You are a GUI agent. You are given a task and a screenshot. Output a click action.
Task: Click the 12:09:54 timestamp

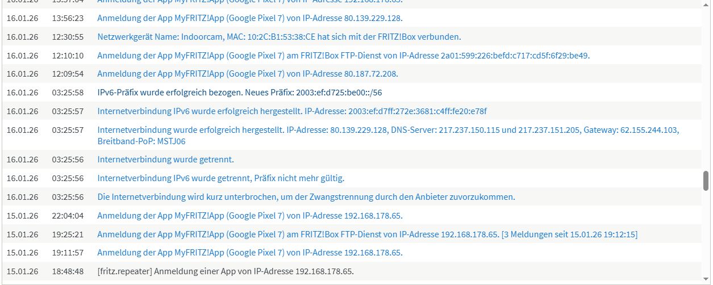pos(68,74)
